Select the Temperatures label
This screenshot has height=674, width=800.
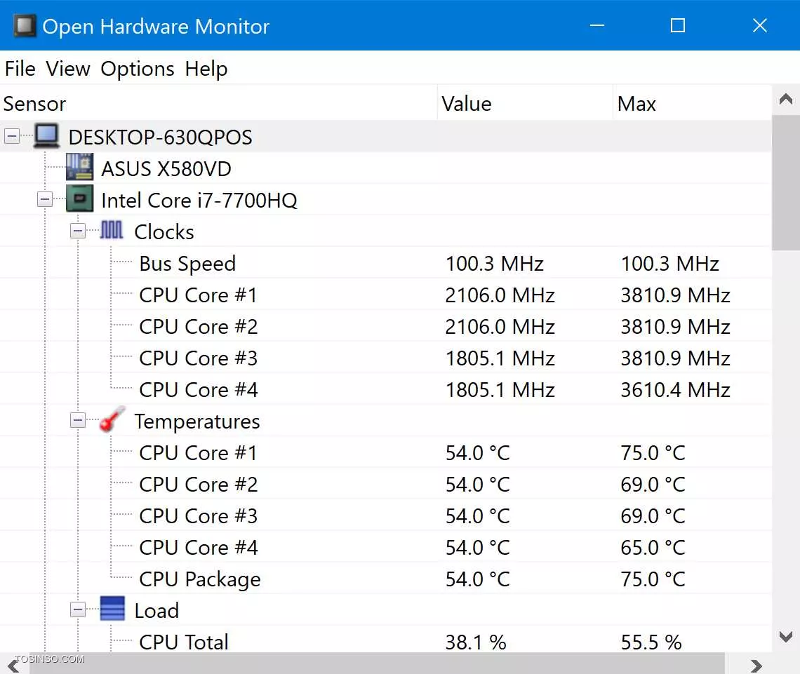197,421
